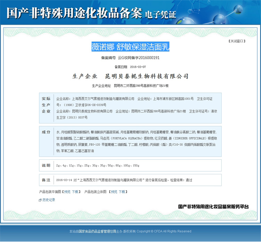Viewport: 261px width, 242px height.
Task: Click the 关闭窗口 close window link
Action: coord(237,41)
